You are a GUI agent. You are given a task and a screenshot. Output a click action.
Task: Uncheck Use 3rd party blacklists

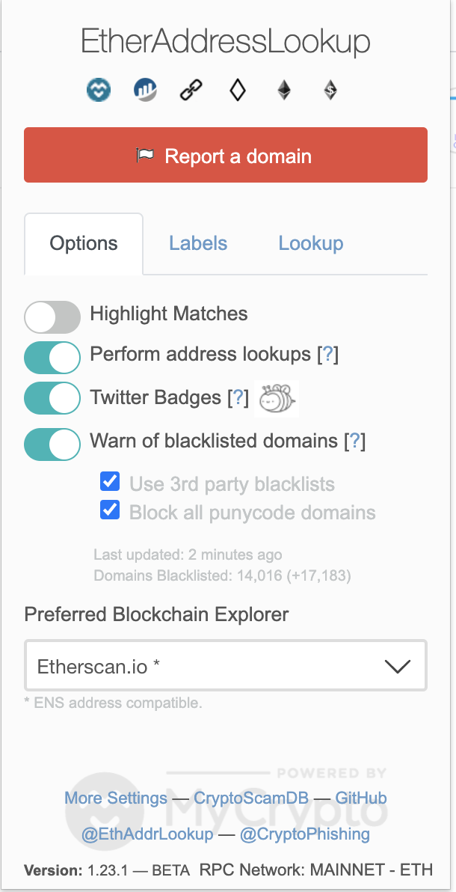click(110, 481)
